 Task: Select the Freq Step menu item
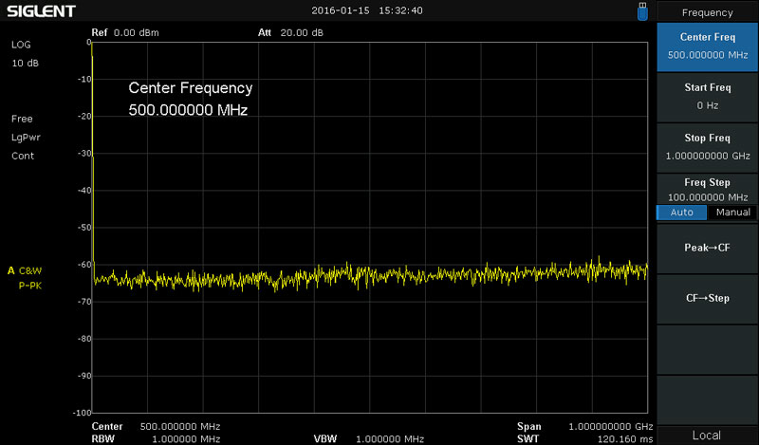pyautogui.click(x=707, y=188)
